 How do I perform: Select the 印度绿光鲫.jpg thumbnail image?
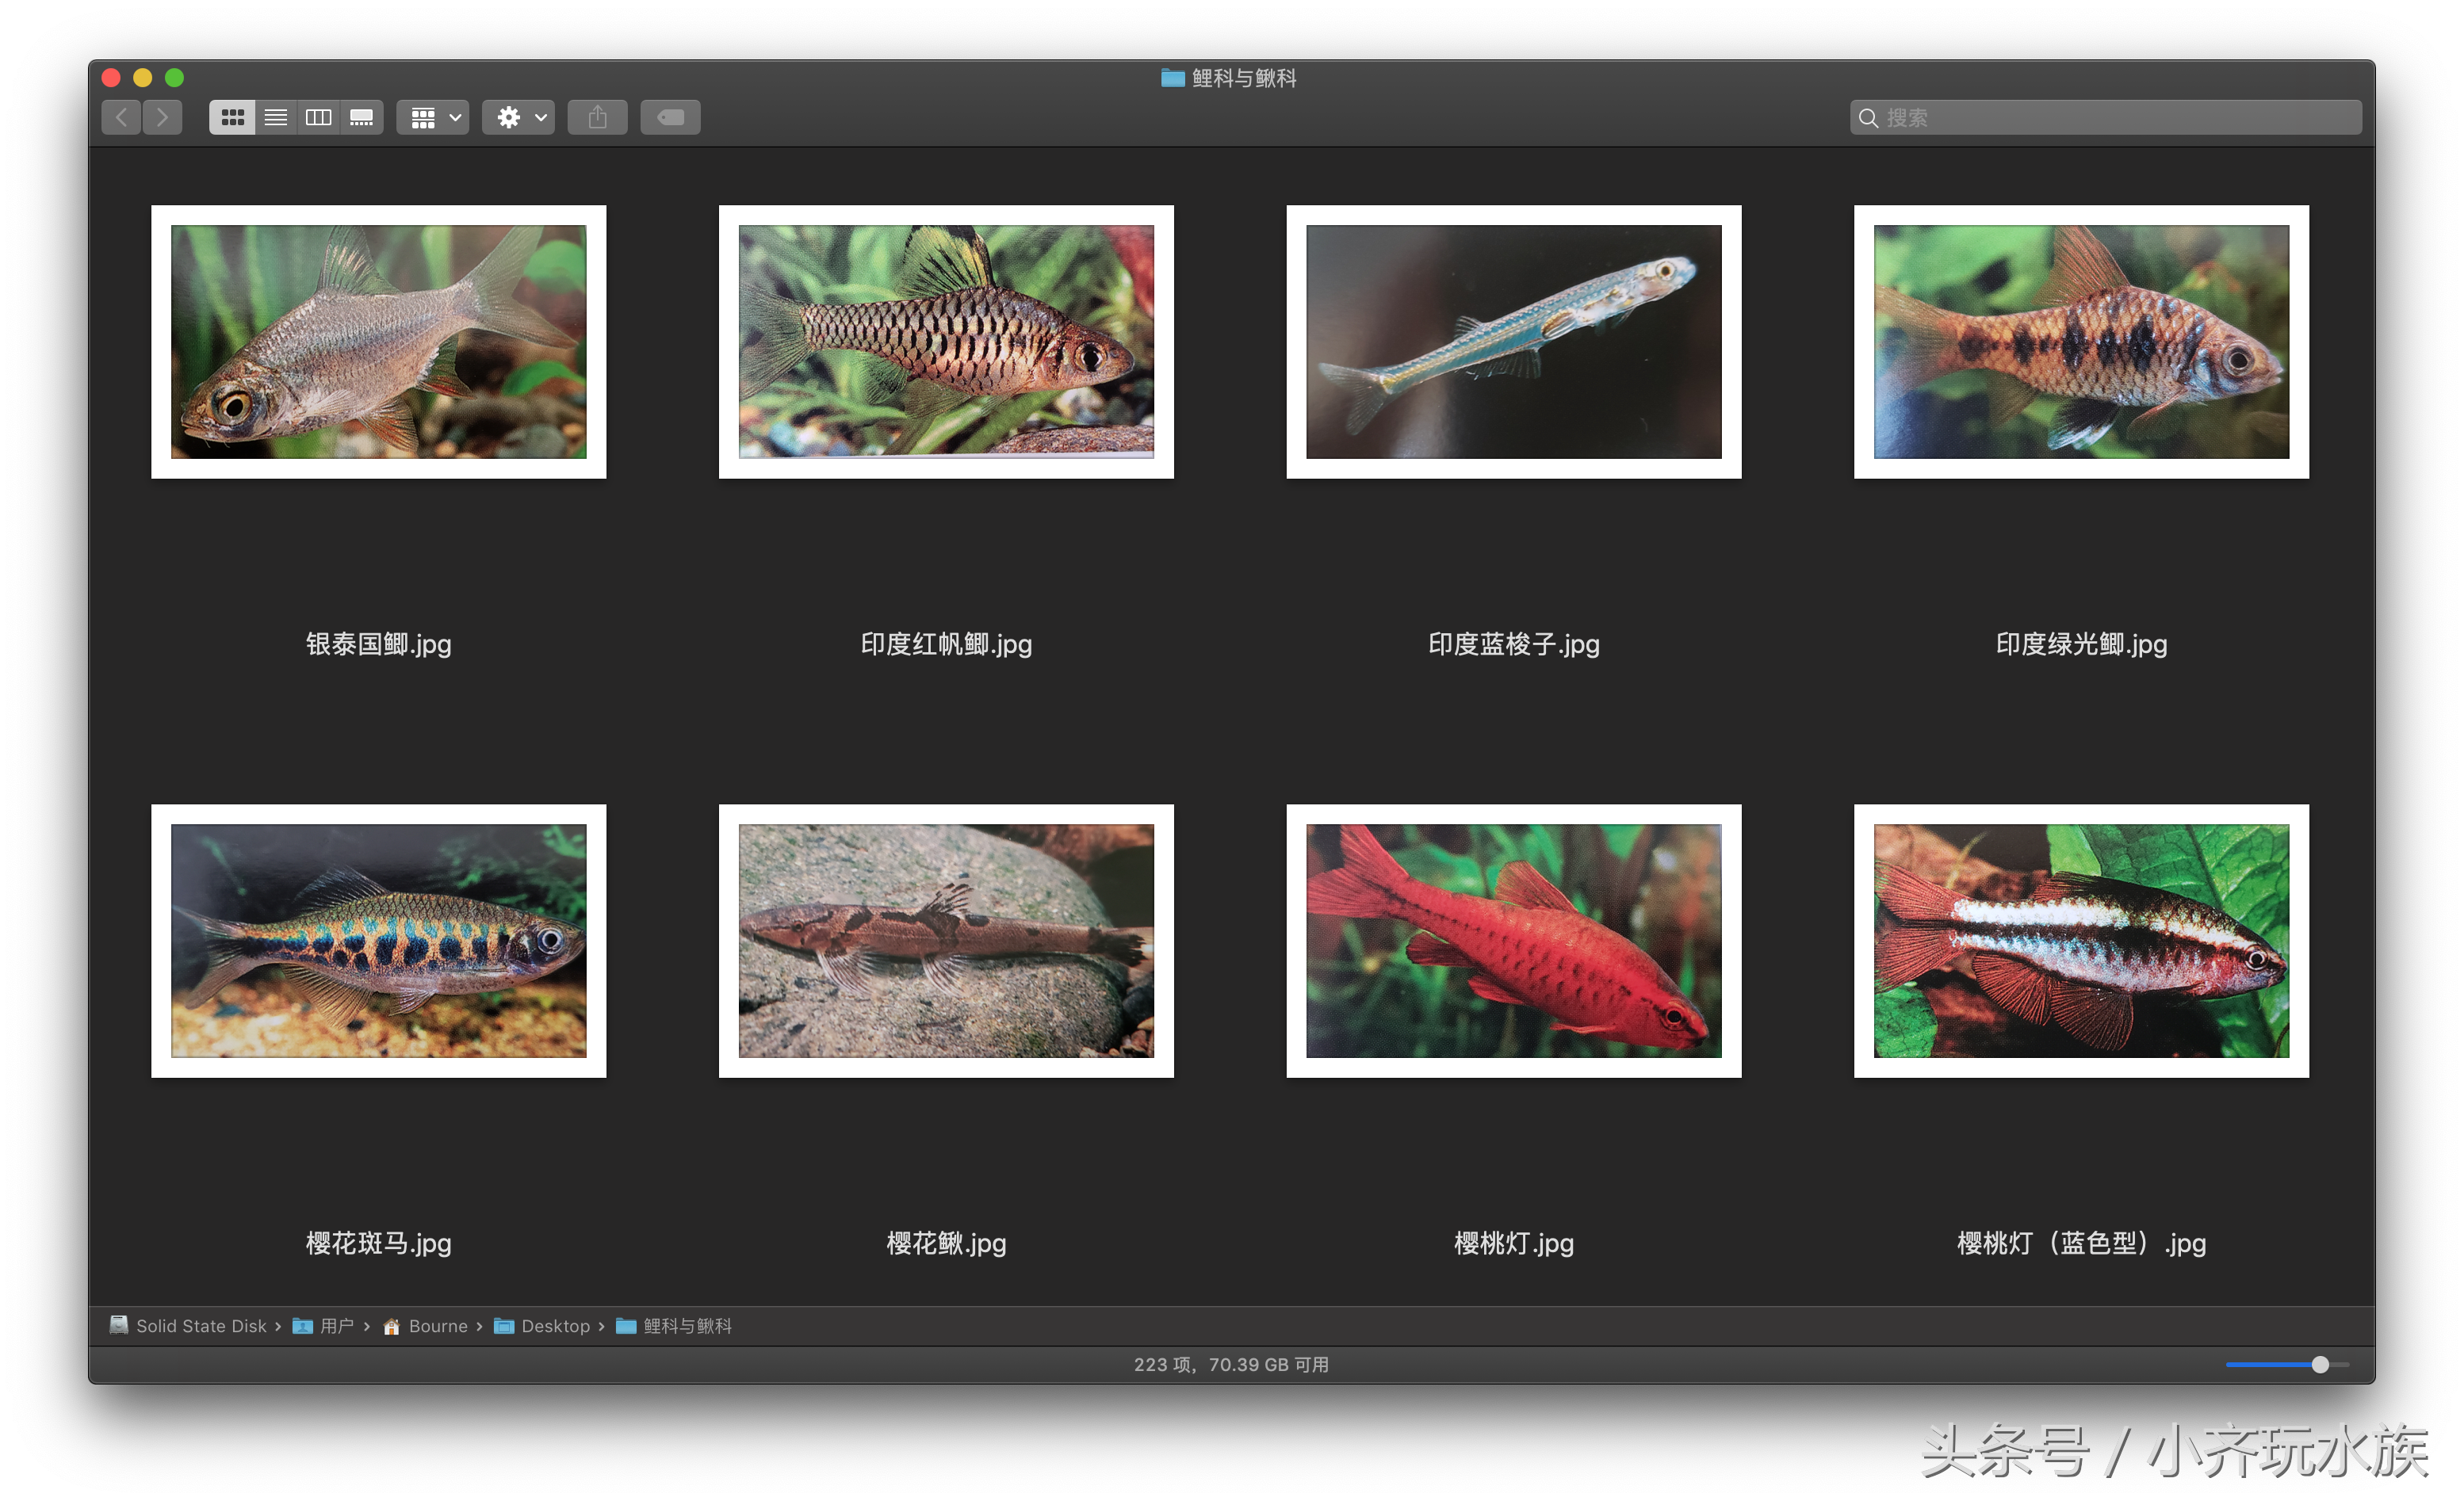[2082, 342]
